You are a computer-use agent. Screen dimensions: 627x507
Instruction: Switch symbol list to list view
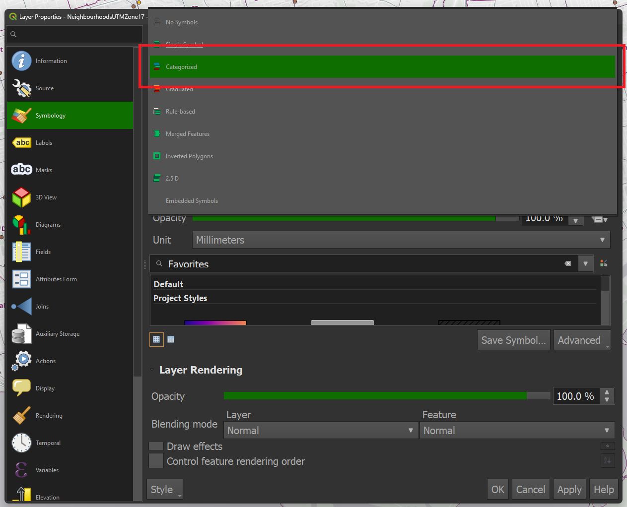171,339
